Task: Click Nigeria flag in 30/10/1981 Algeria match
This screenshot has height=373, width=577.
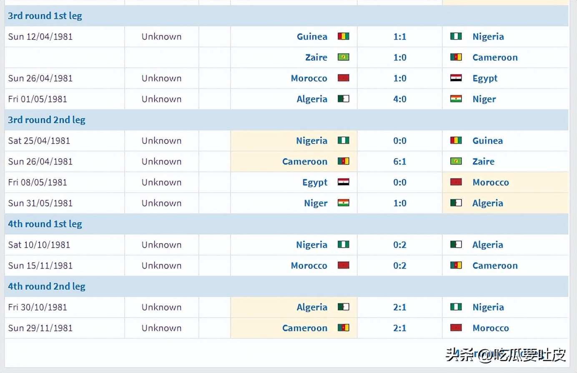Action: (456, 307)
